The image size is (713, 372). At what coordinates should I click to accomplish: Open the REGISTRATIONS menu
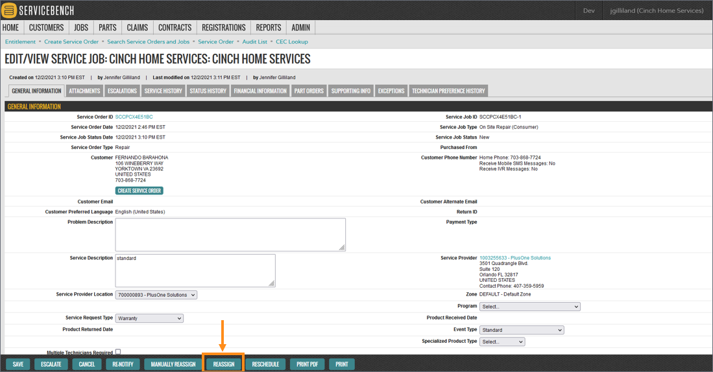point(224,28)
